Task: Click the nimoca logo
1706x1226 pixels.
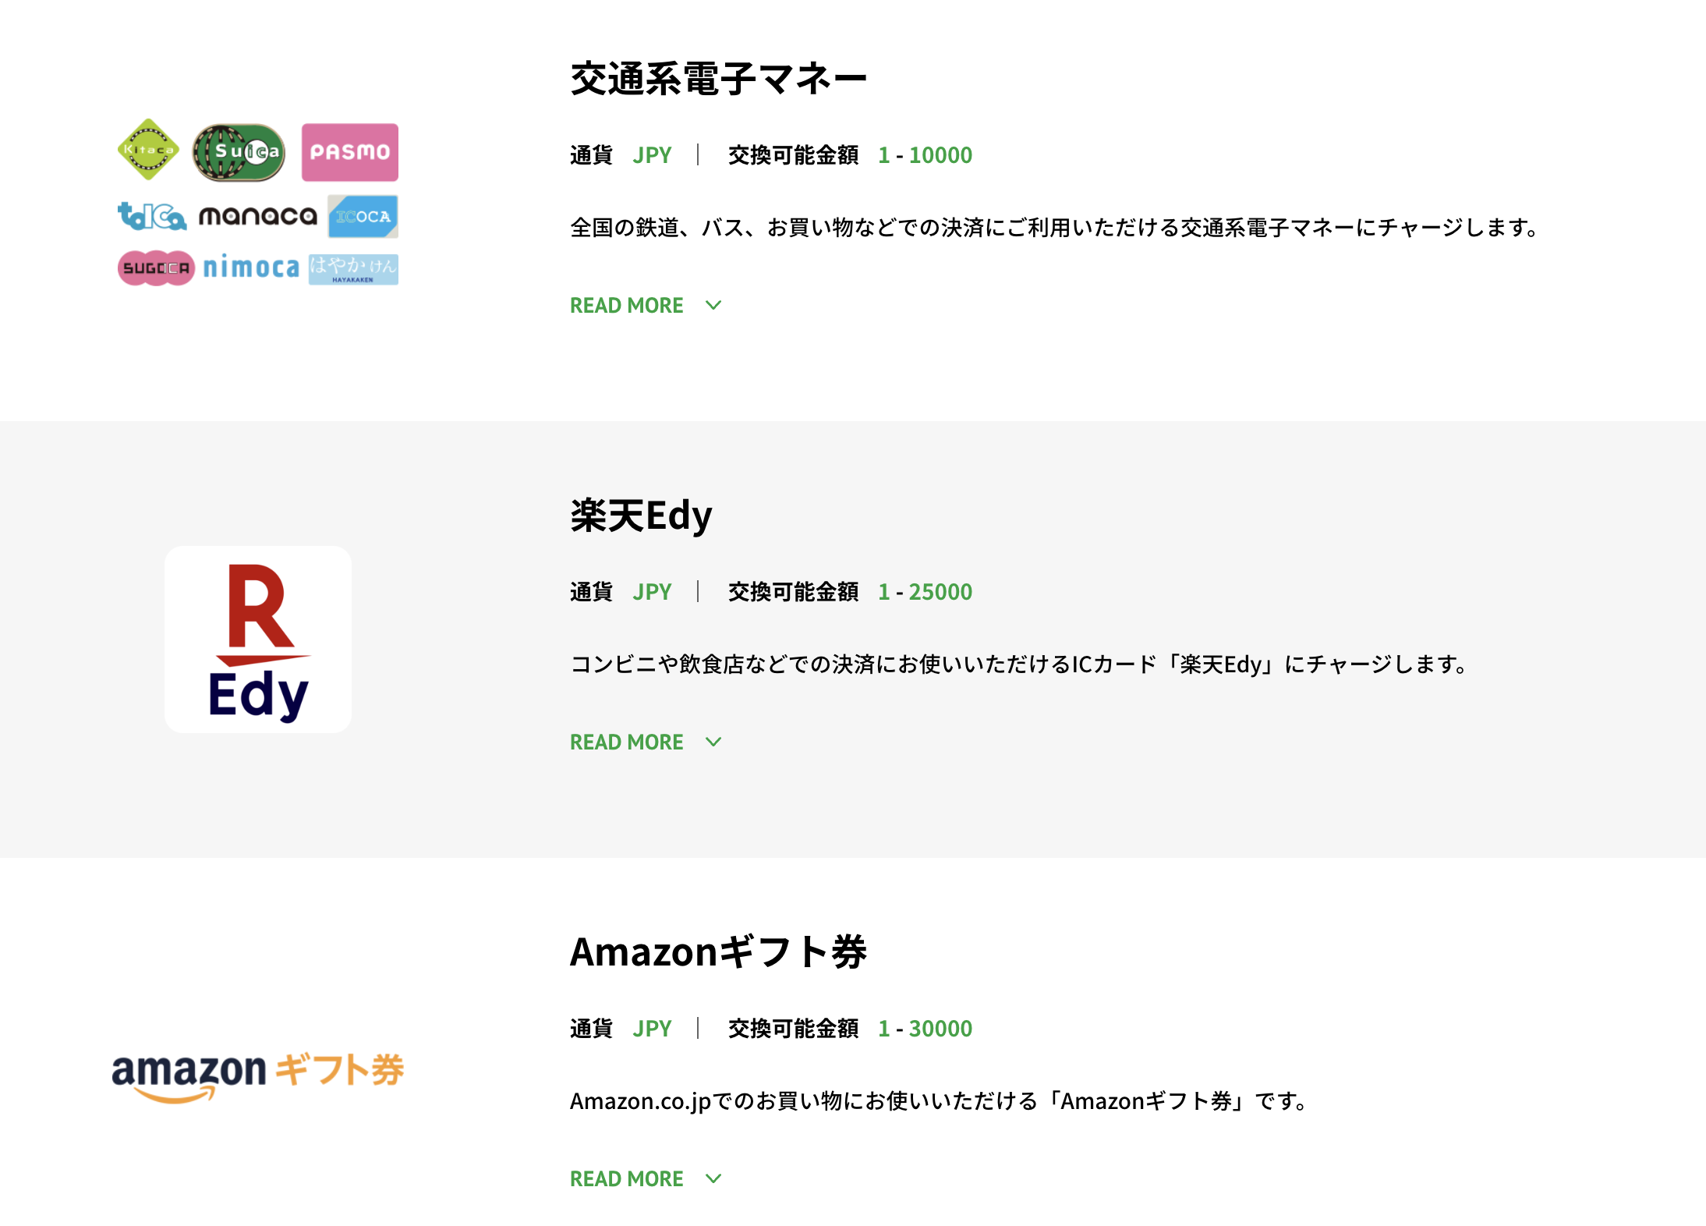Action: [x=251, y=268]
